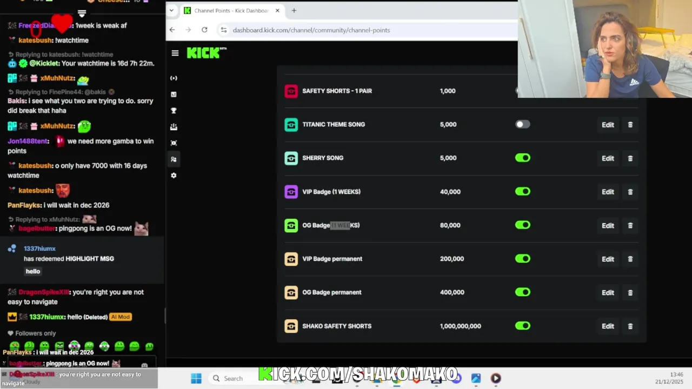Viewport: 692px width, 389px height.
Task: Open a new browser tab
Action: tap(294, 10)
